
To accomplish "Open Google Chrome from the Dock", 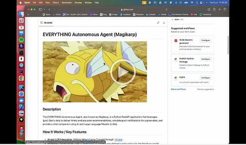I will tap(22, 78).
